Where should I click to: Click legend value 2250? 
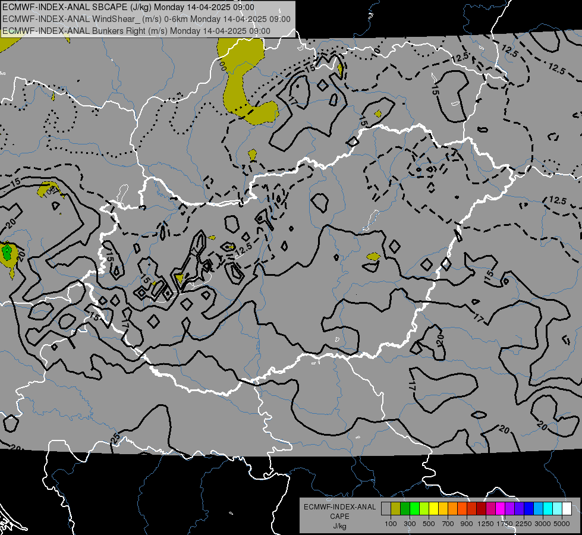pos(524,524)
